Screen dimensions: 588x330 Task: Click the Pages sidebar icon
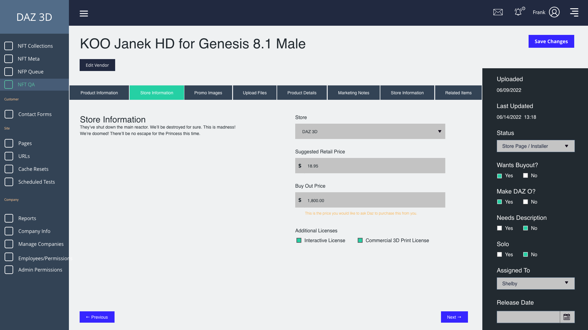pos(9,143)
